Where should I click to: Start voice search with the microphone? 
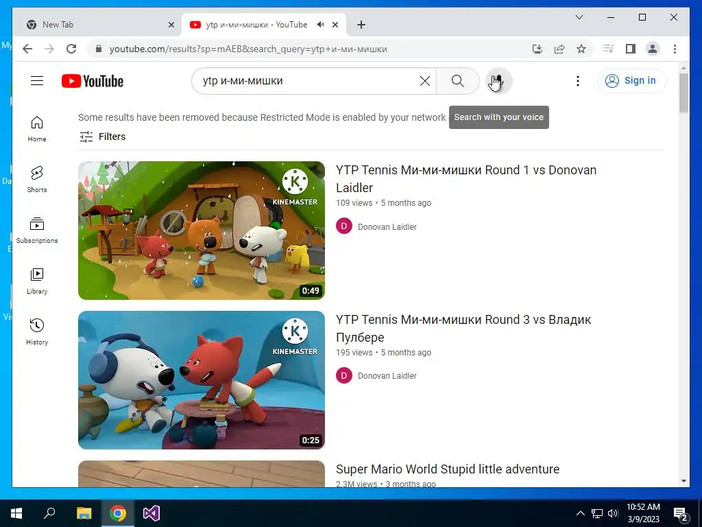click(499, 81)
